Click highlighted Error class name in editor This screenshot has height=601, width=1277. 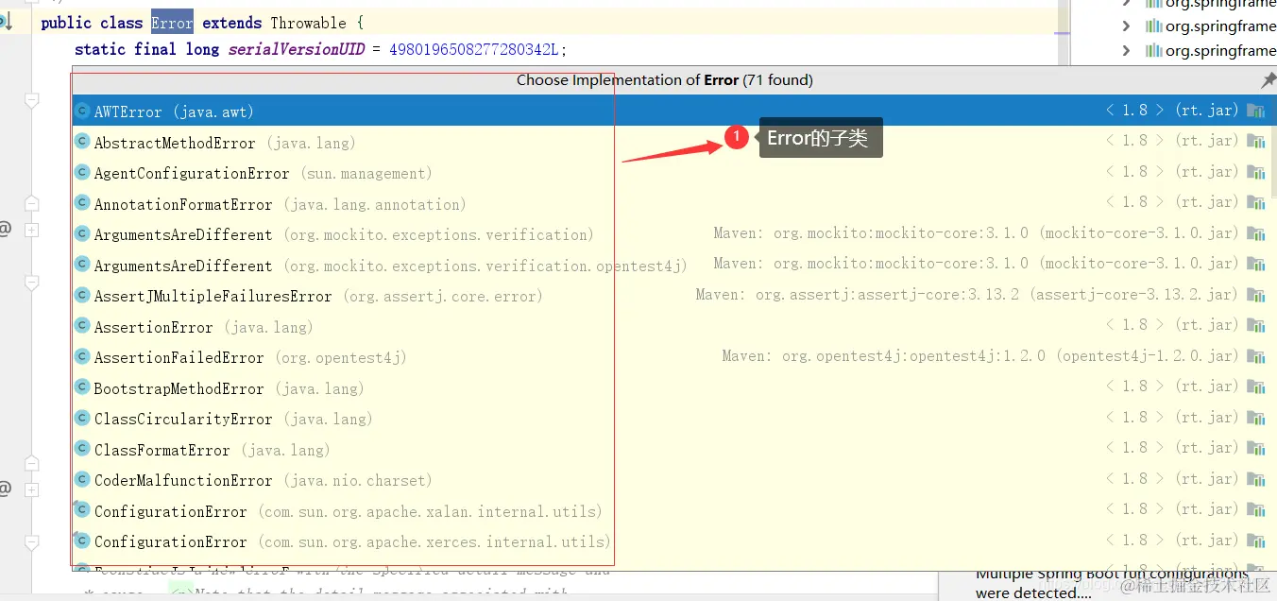coord(172,22)
